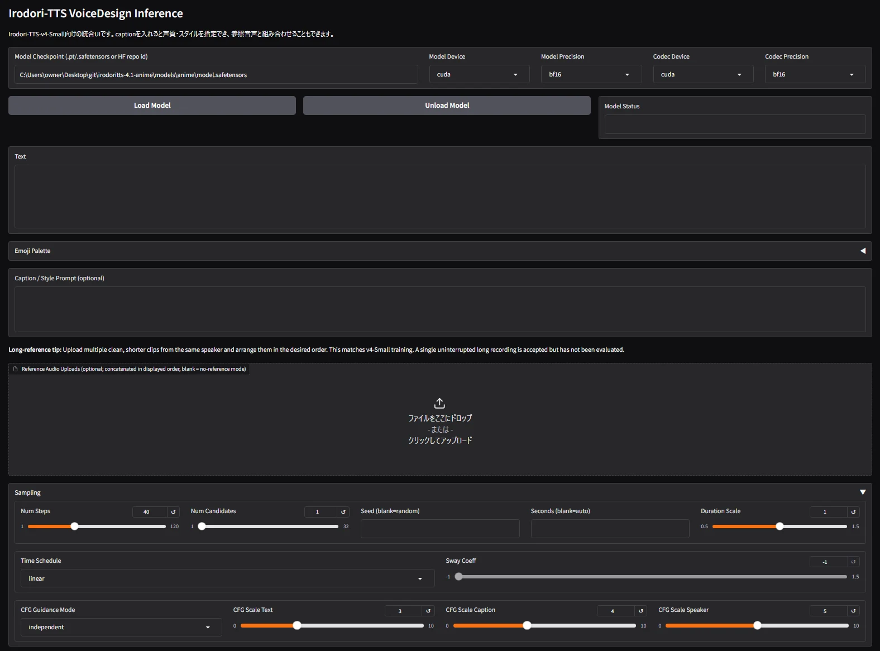Reset the CFG Scale Text value
This screenshot has height=651, width=880.
pyautogui.click(x=429, y=611)
